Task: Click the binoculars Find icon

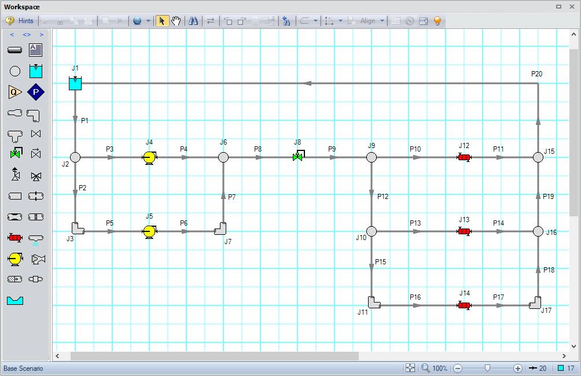Action: tap(193, 21)
